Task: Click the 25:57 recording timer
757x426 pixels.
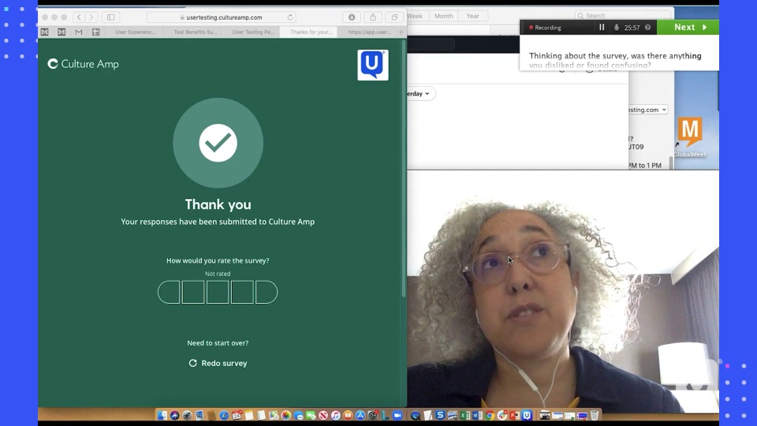Action: coord(632,28)
